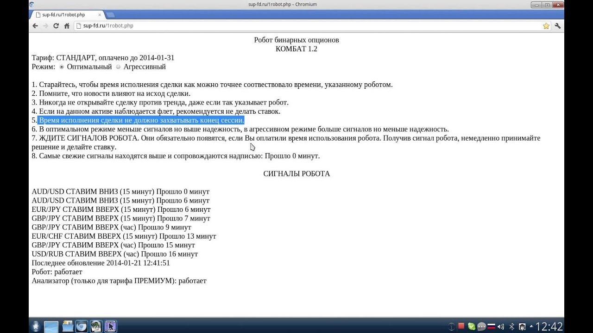Open the network connection tray icon

pos(522,327)
